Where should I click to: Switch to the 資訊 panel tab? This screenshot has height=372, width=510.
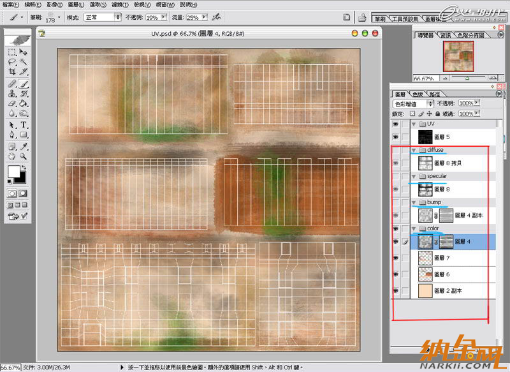point(446,35)
